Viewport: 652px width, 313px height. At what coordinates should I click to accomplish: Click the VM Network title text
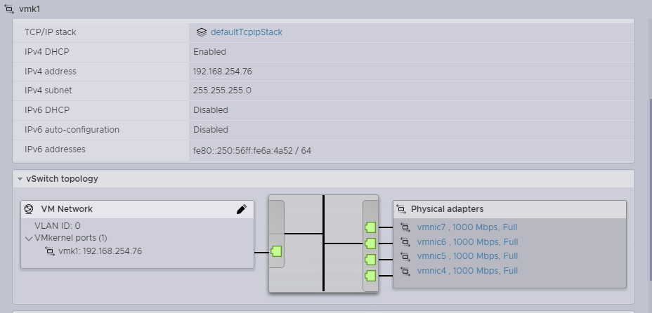pyautogui.click(x=67, y=209)
